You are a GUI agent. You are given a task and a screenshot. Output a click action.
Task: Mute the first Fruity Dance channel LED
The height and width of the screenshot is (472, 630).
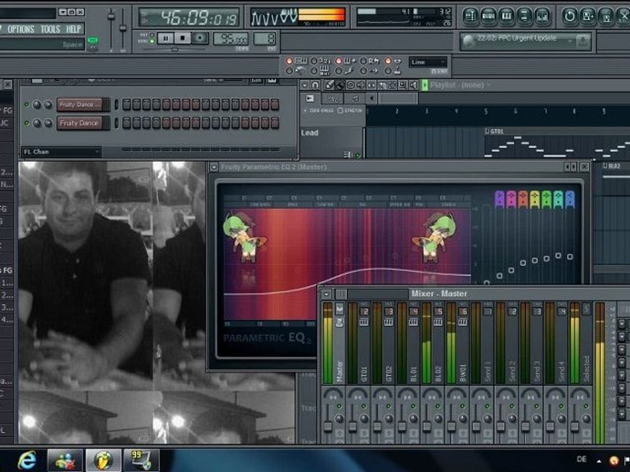(x=26, y=104)
